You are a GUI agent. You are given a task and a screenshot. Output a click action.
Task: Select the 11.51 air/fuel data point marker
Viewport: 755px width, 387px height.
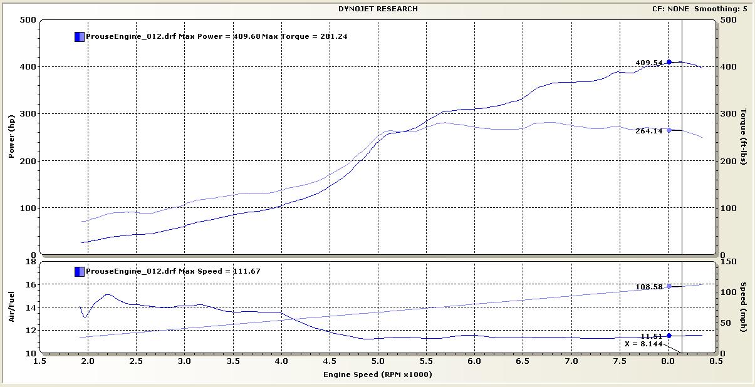click(x=669, y=336)
